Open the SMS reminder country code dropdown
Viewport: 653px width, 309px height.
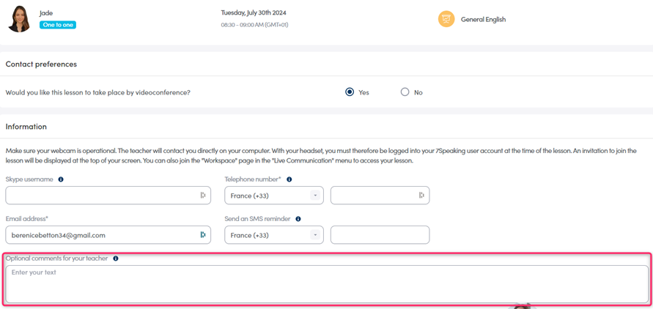tap(274, 235)
